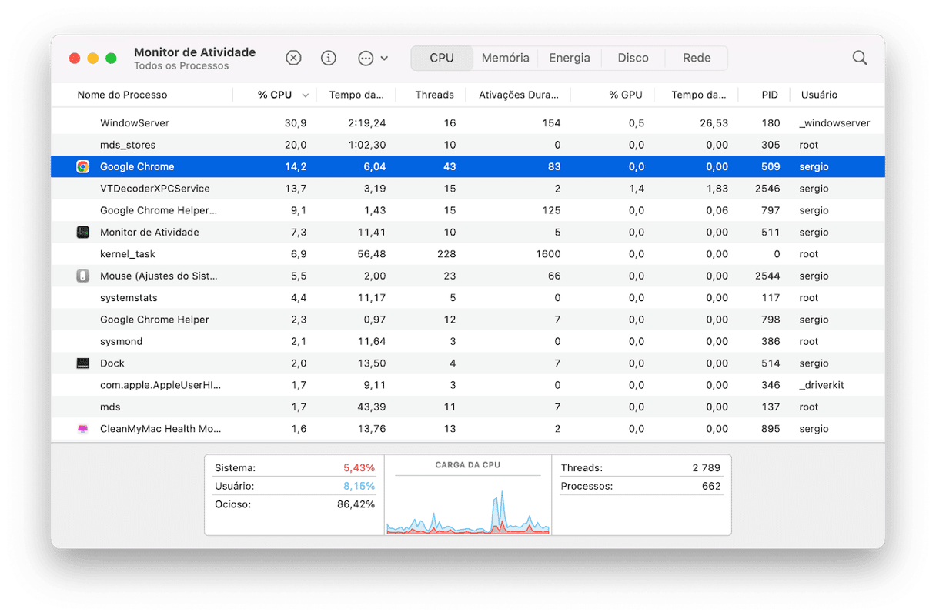Click the CleanMyMac Health Monitor icon
Viewport: 936px width, 616px height.
pyautogui.click(x=83, y=429)
